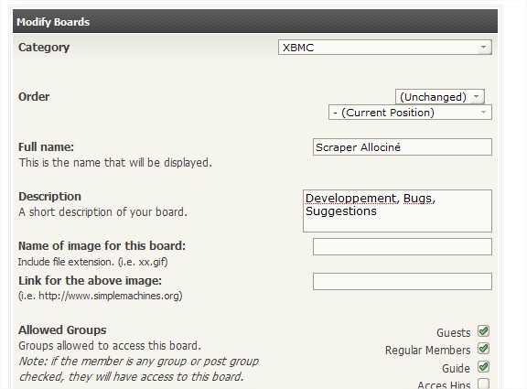Click the misspelled word Developpement in Description

point(351,199)
